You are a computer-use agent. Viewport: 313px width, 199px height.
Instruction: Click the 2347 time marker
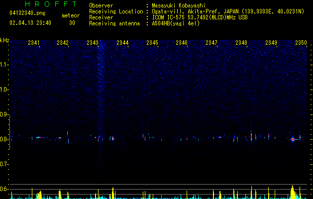[x=211, y=42]
